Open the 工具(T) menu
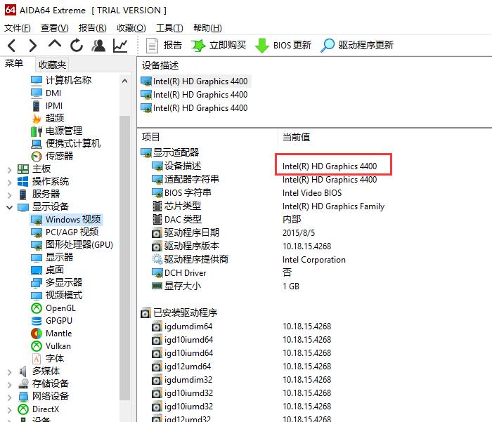Image resolution: width=492 pixels, height=422 pixels. (x=169, y=28)
